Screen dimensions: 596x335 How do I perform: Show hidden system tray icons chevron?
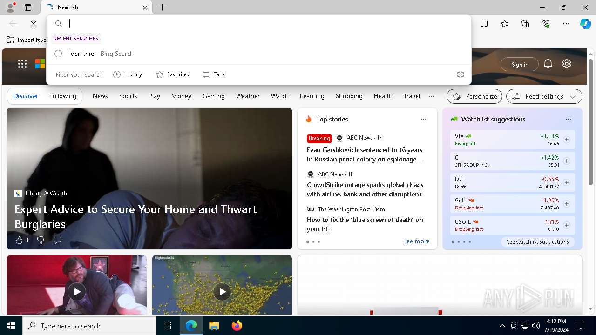[502, 326]
